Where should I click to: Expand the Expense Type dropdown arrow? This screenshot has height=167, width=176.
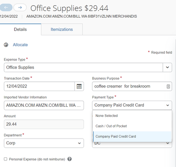167,67
